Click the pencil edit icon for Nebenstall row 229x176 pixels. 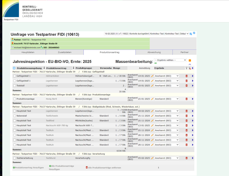[152, 116]
